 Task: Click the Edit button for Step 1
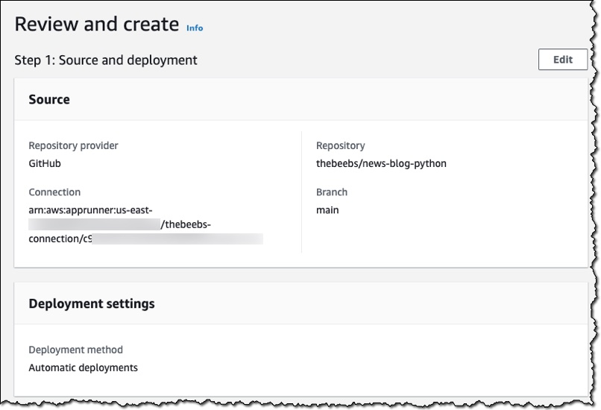tap(562, 60)
